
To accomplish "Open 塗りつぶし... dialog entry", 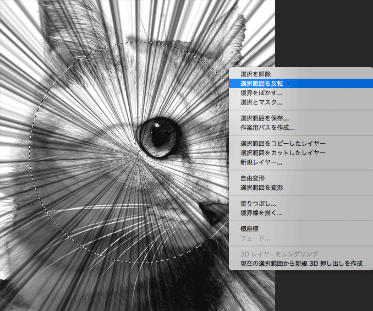I will [x=301, y=204].
